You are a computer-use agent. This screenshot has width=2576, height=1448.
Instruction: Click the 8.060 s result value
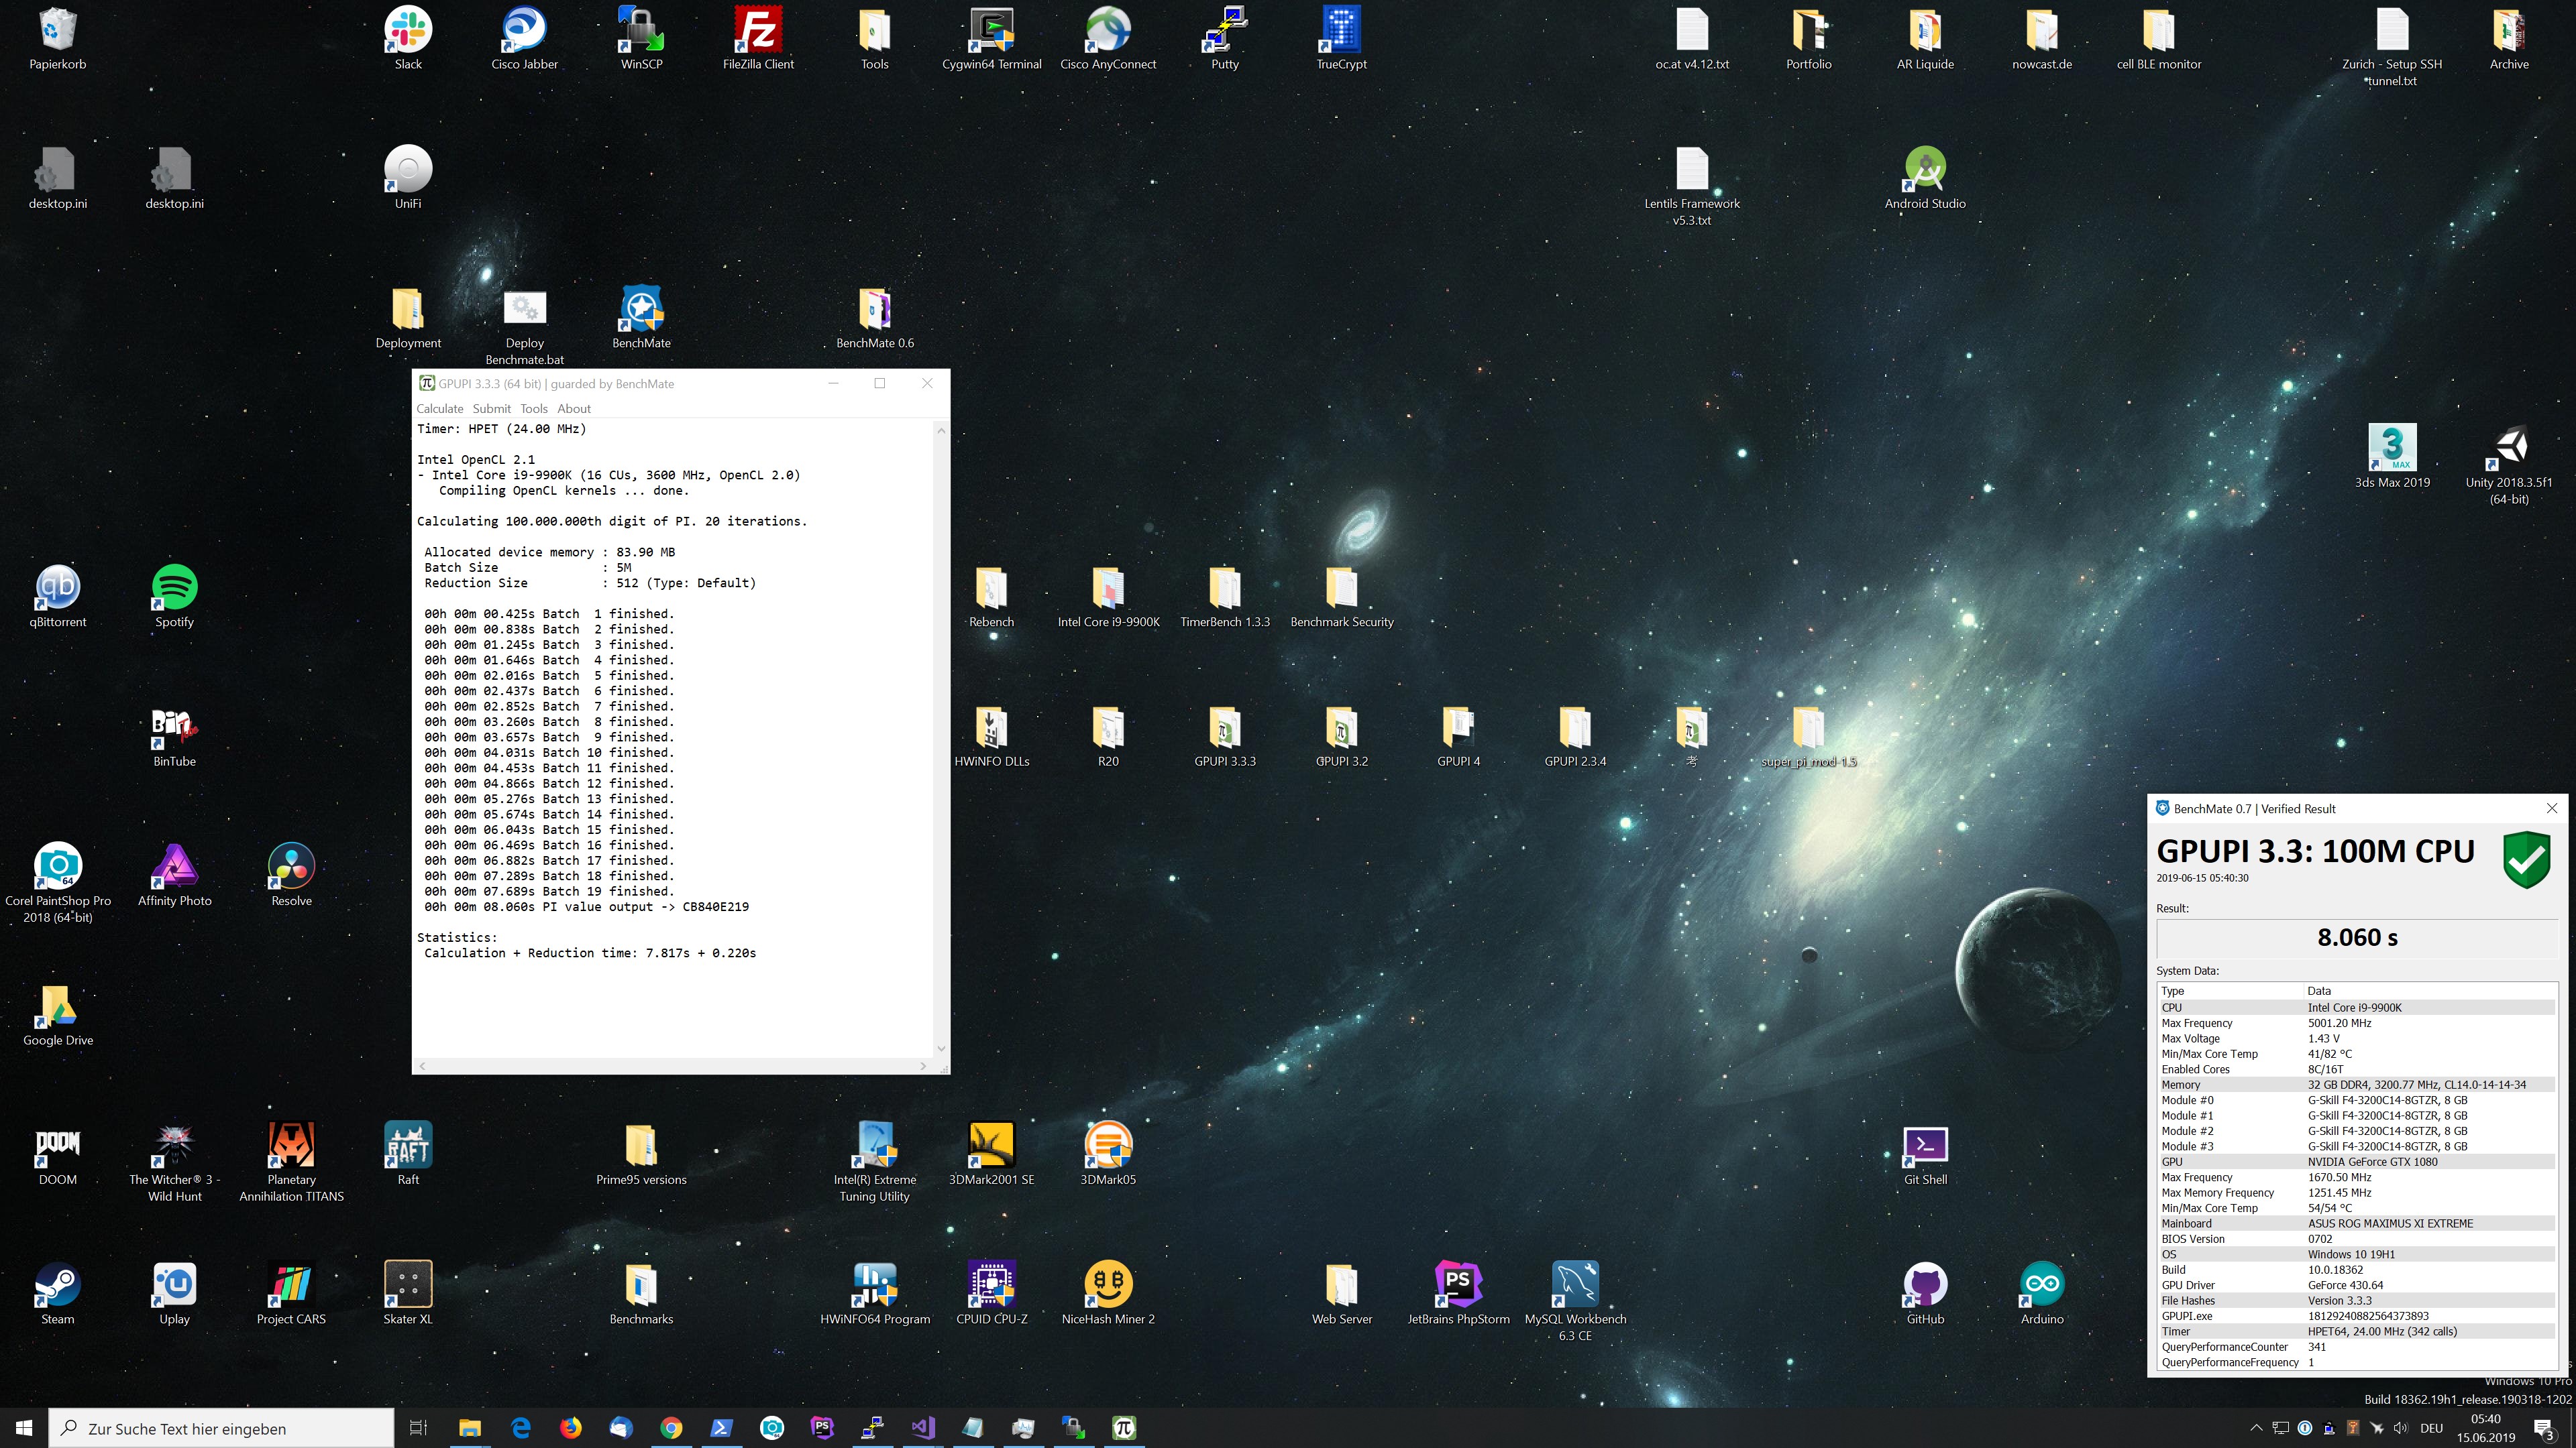tap(2357, 937)
